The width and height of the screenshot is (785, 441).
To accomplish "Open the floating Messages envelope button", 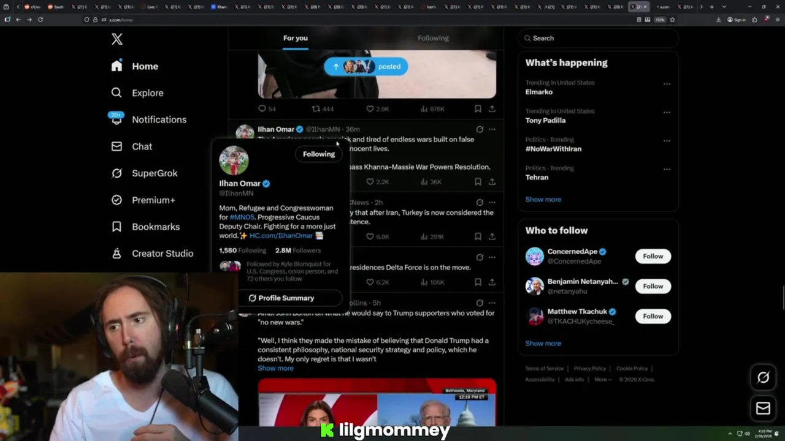I will (763, 409).
